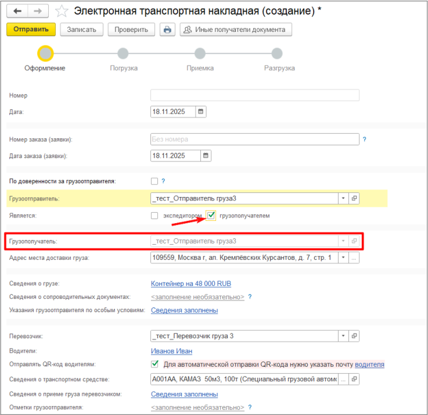Click into the Номер input field
This screenshot has height=415, width=428.
click(x=254, y=95)
